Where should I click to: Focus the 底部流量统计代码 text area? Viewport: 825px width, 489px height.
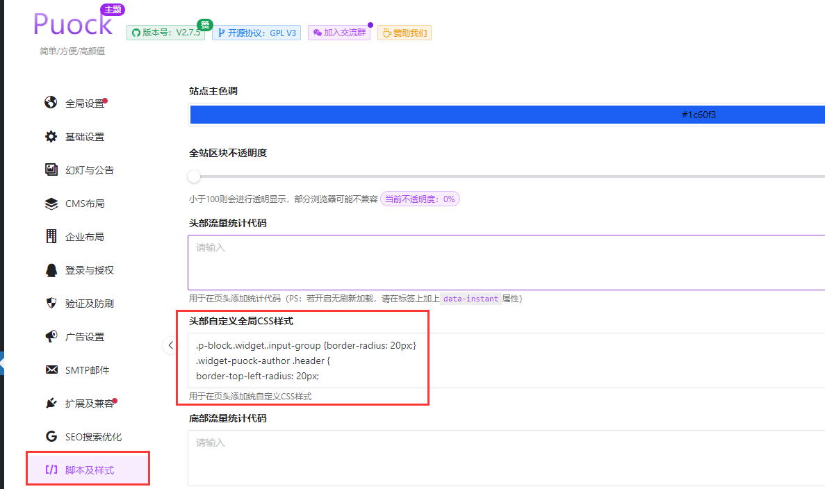point(507,458)
